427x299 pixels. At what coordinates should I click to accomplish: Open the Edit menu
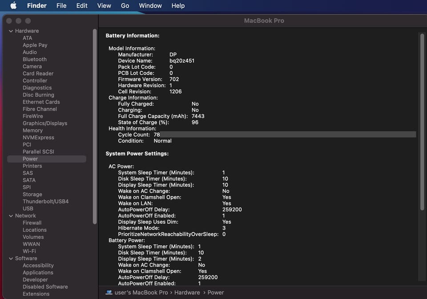82,5
